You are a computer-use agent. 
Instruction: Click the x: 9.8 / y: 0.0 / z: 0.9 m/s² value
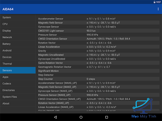tap(101, 51)
